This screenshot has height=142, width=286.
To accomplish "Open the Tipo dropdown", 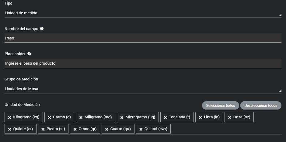I will click(142, 13).
